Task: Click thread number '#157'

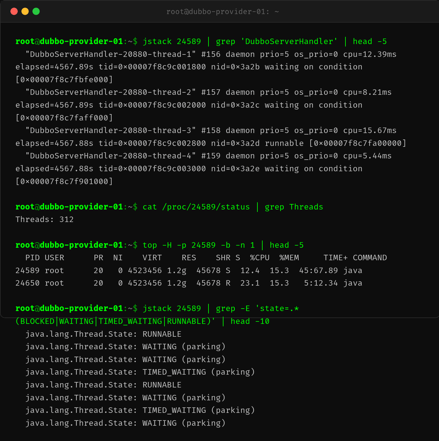Action: tap(211, 92)
